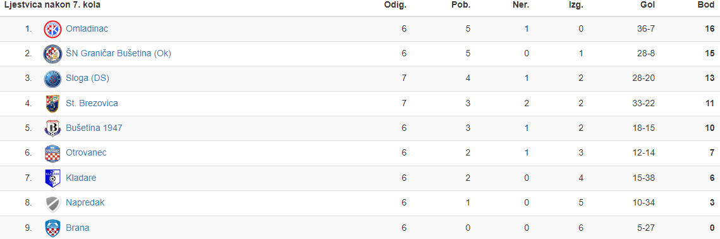Open the Bušetina 1947 team link

click(94, 128)
